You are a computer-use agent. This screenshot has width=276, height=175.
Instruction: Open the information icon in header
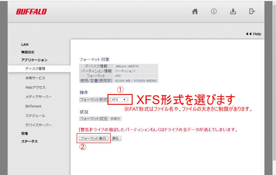pyautogui.click(x=214, y=12)
